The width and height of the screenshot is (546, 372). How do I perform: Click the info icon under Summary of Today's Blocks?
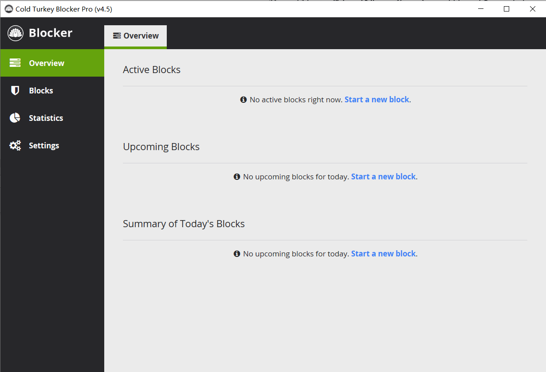tap(236, 253)
